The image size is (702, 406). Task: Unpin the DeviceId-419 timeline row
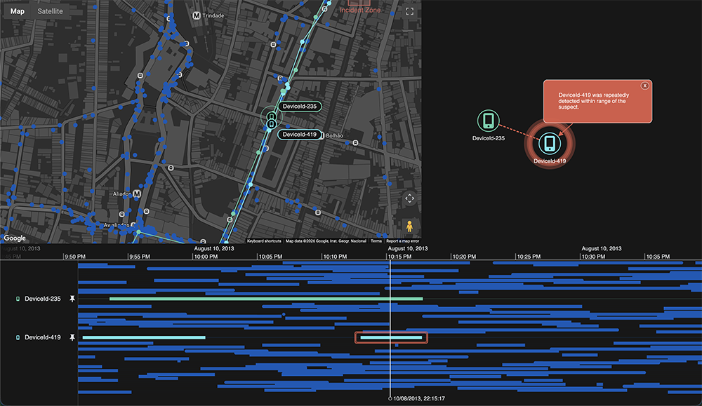click(72, 337)
